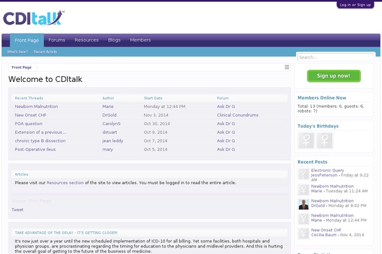The image size is (382, 254).
Task: Open the New Onset CHF thread
Action: coord(29,115)
